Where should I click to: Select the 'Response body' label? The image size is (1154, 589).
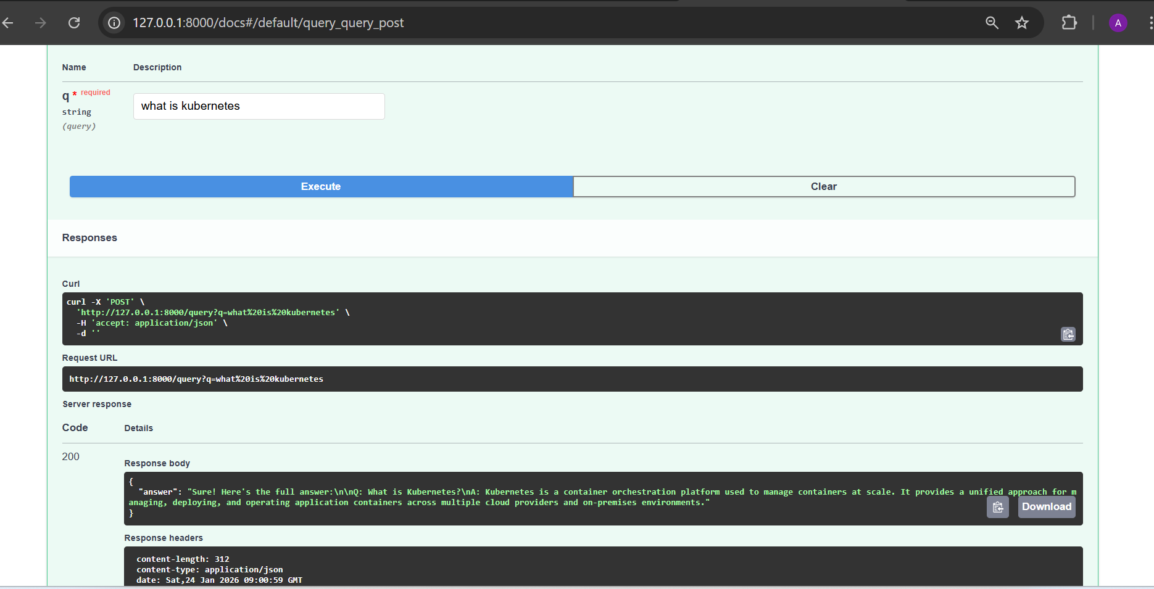click(x=157, y=463)
